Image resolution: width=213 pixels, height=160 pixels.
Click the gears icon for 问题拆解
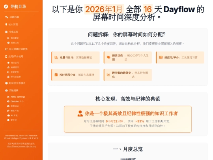tap(7, 17)
